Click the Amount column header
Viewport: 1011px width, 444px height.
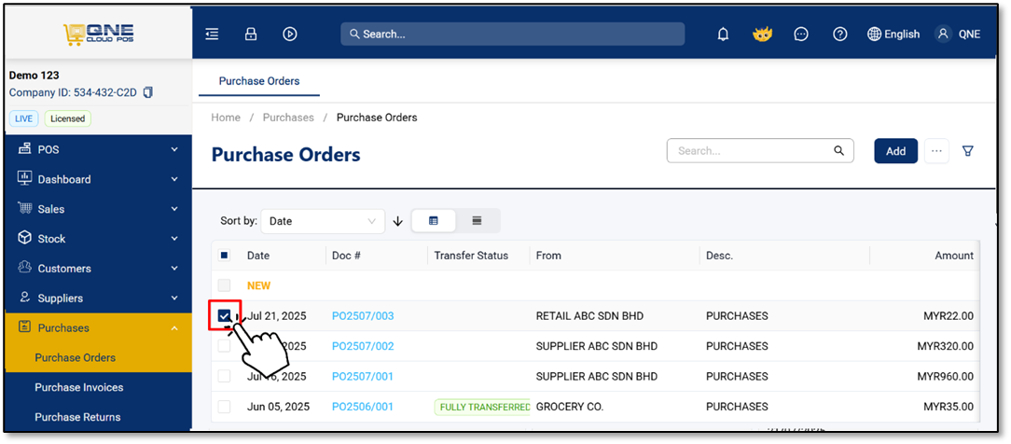(954, 256)
